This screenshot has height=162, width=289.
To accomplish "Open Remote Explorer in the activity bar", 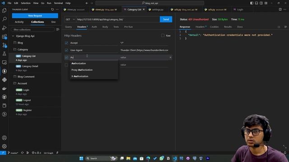I will point(4,63).
